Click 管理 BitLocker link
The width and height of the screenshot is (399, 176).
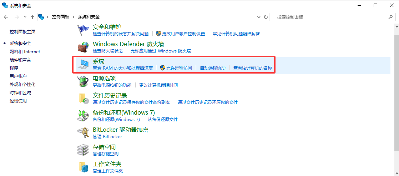[x=107, y=136]
